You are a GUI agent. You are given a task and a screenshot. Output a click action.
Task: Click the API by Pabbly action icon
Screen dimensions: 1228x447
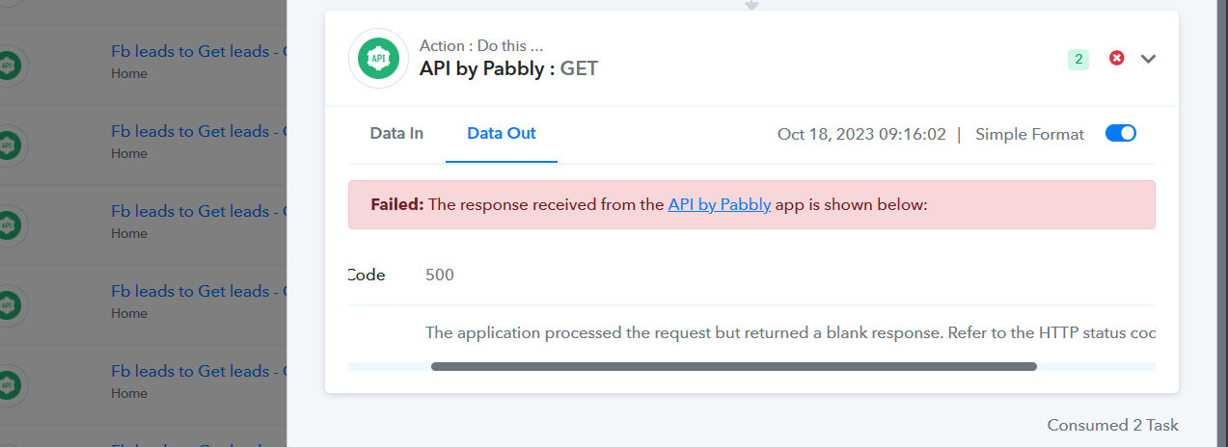coord(378,59)
